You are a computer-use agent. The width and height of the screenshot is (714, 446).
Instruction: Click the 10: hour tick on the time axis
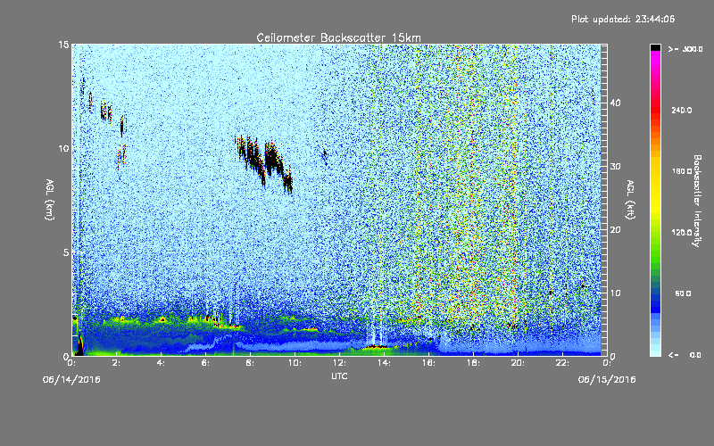pos(295,363)
